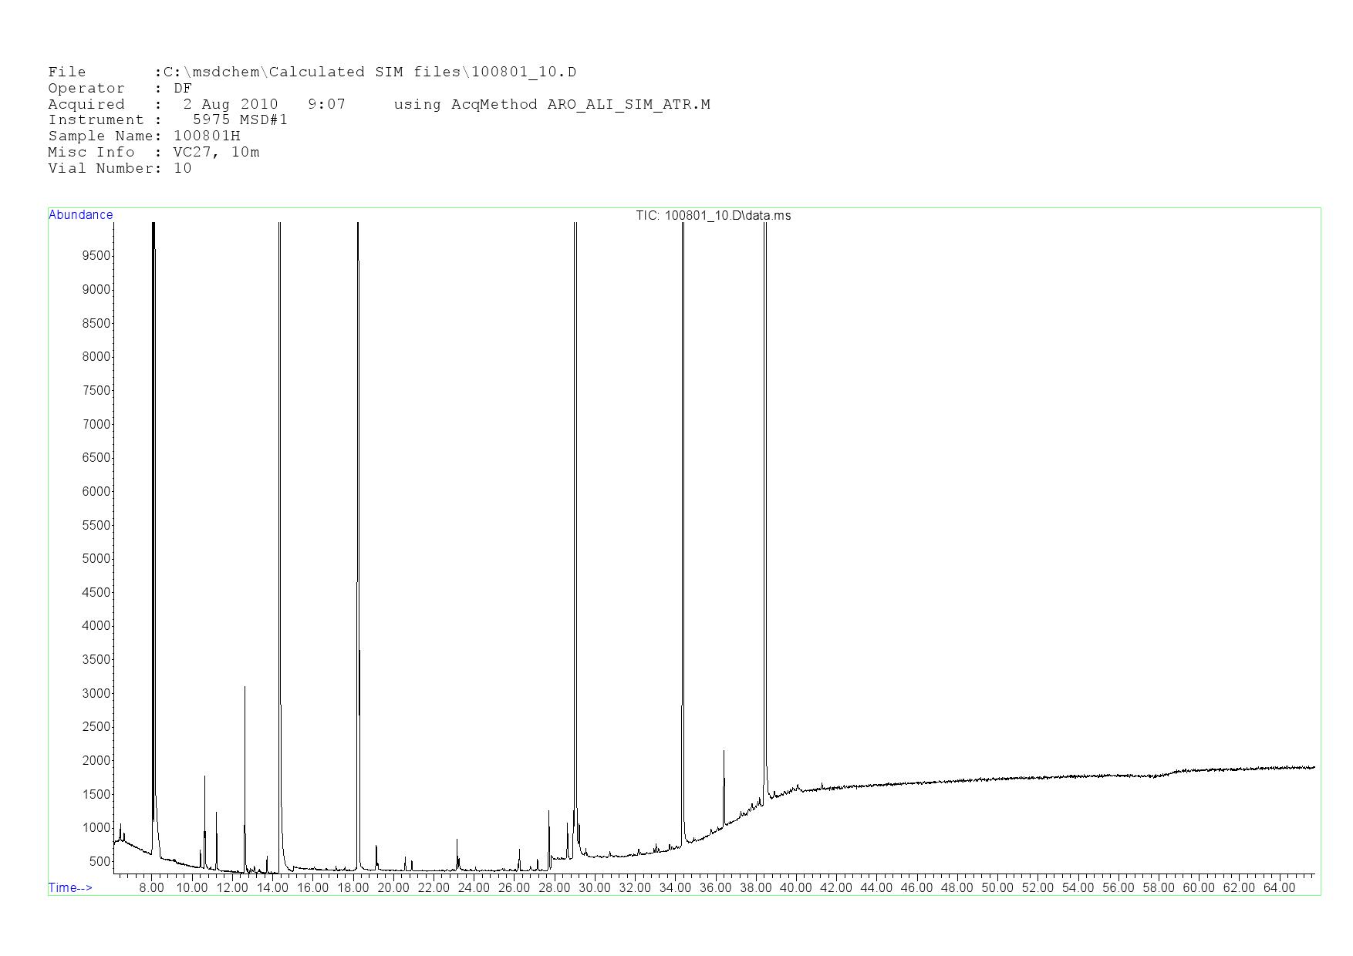Select the Misc Info VC27, 10m line
Image resolution: width=1353 pixels, height=956 pixels.
click(x=154, y=152)
